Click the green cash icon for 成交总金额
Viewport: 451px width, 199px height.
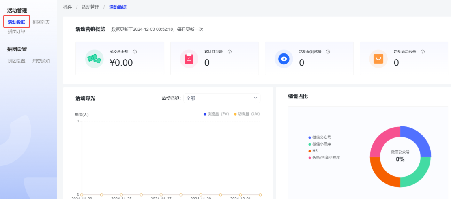pos(94,59)
